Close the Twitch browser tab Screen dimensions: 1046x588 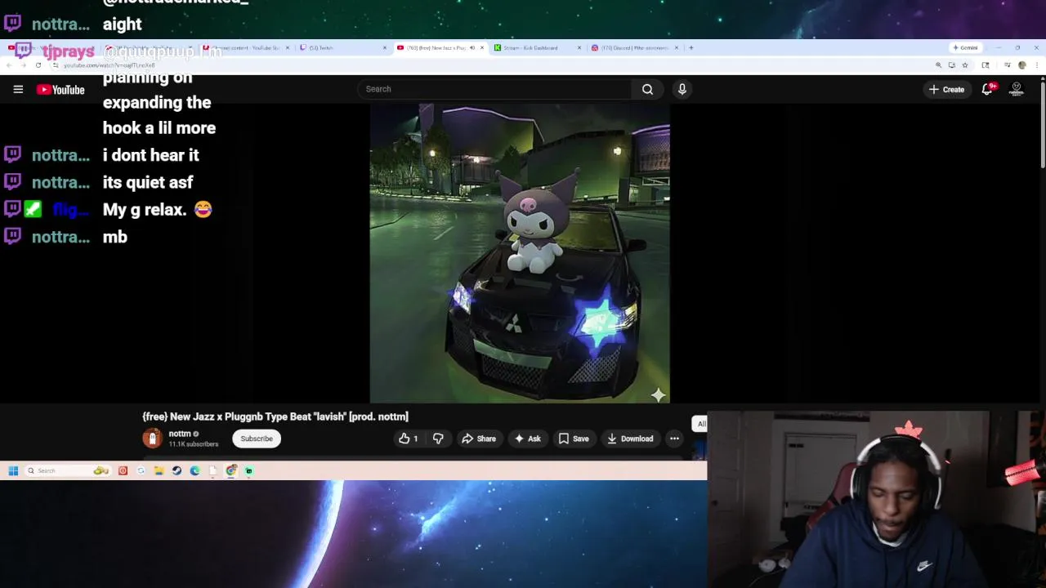tap(385, 47)
